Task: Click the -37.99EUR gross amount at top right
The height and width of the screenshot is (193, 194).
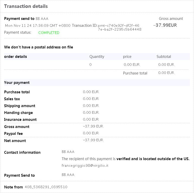Action: point(165,25)
